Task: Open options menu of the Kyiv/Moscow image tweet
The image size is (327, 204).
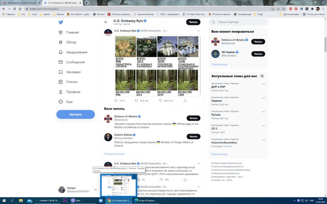Action: click(x=199, y=31)
